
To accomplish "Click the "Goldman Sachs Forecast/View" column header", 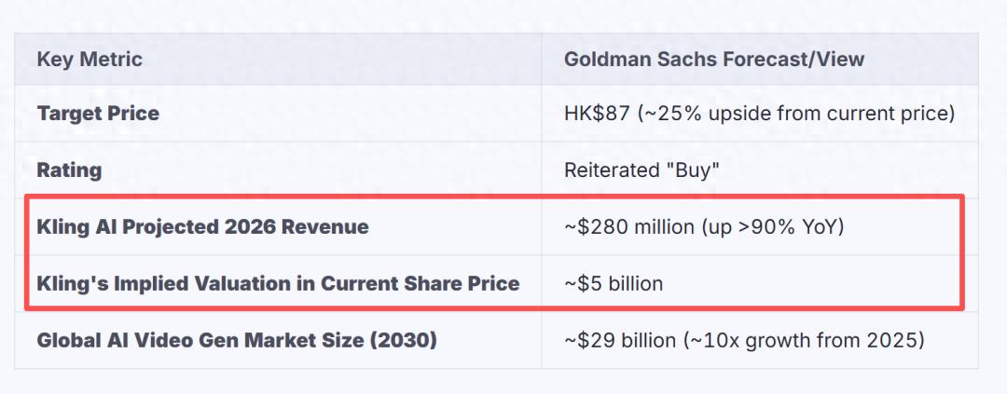I will point(714,60).
